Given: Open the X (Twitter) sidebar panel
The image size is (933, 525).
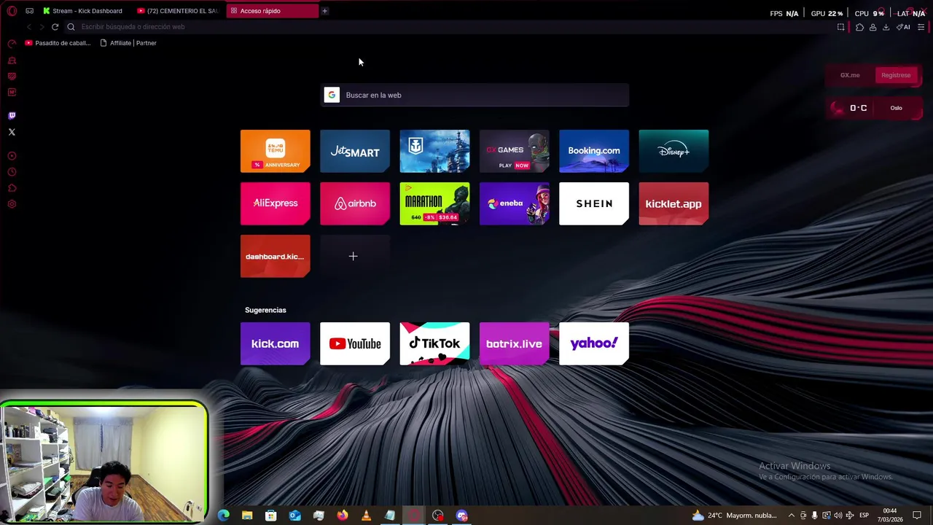Looking at the screenshot, I should (x=12, y=132).
